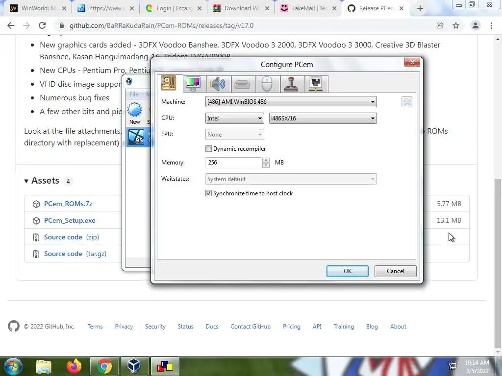The height and width of the screenshot is (376, 502).
Task: Open the Network tab with LAN icon
Action: tap(316, 84)
